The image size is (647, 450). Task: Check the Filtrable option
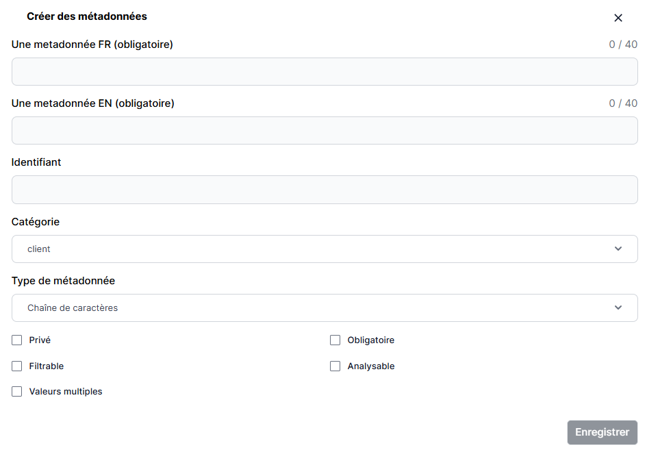click(17, 366)
